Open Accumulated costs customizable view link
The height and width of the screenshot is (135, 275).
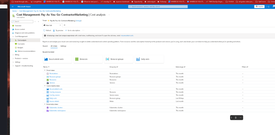pyautogui.click(x=56, y=89)
